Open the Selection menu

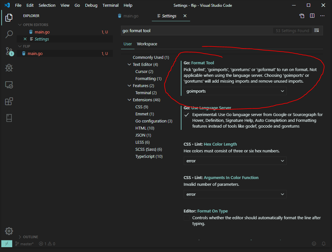coord(47,5)
